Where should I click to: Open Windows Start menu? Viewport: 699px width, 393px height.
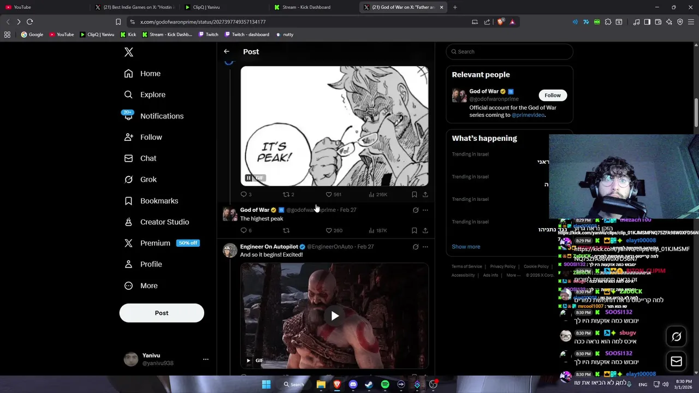coord(266,384)
